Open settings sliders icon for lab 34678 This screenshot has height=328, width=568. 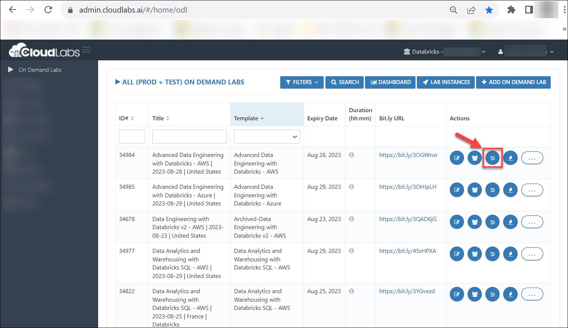point(492,222)
